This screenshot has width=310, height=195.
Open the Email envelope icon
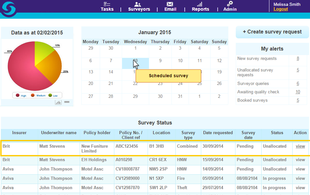point(170,4)
